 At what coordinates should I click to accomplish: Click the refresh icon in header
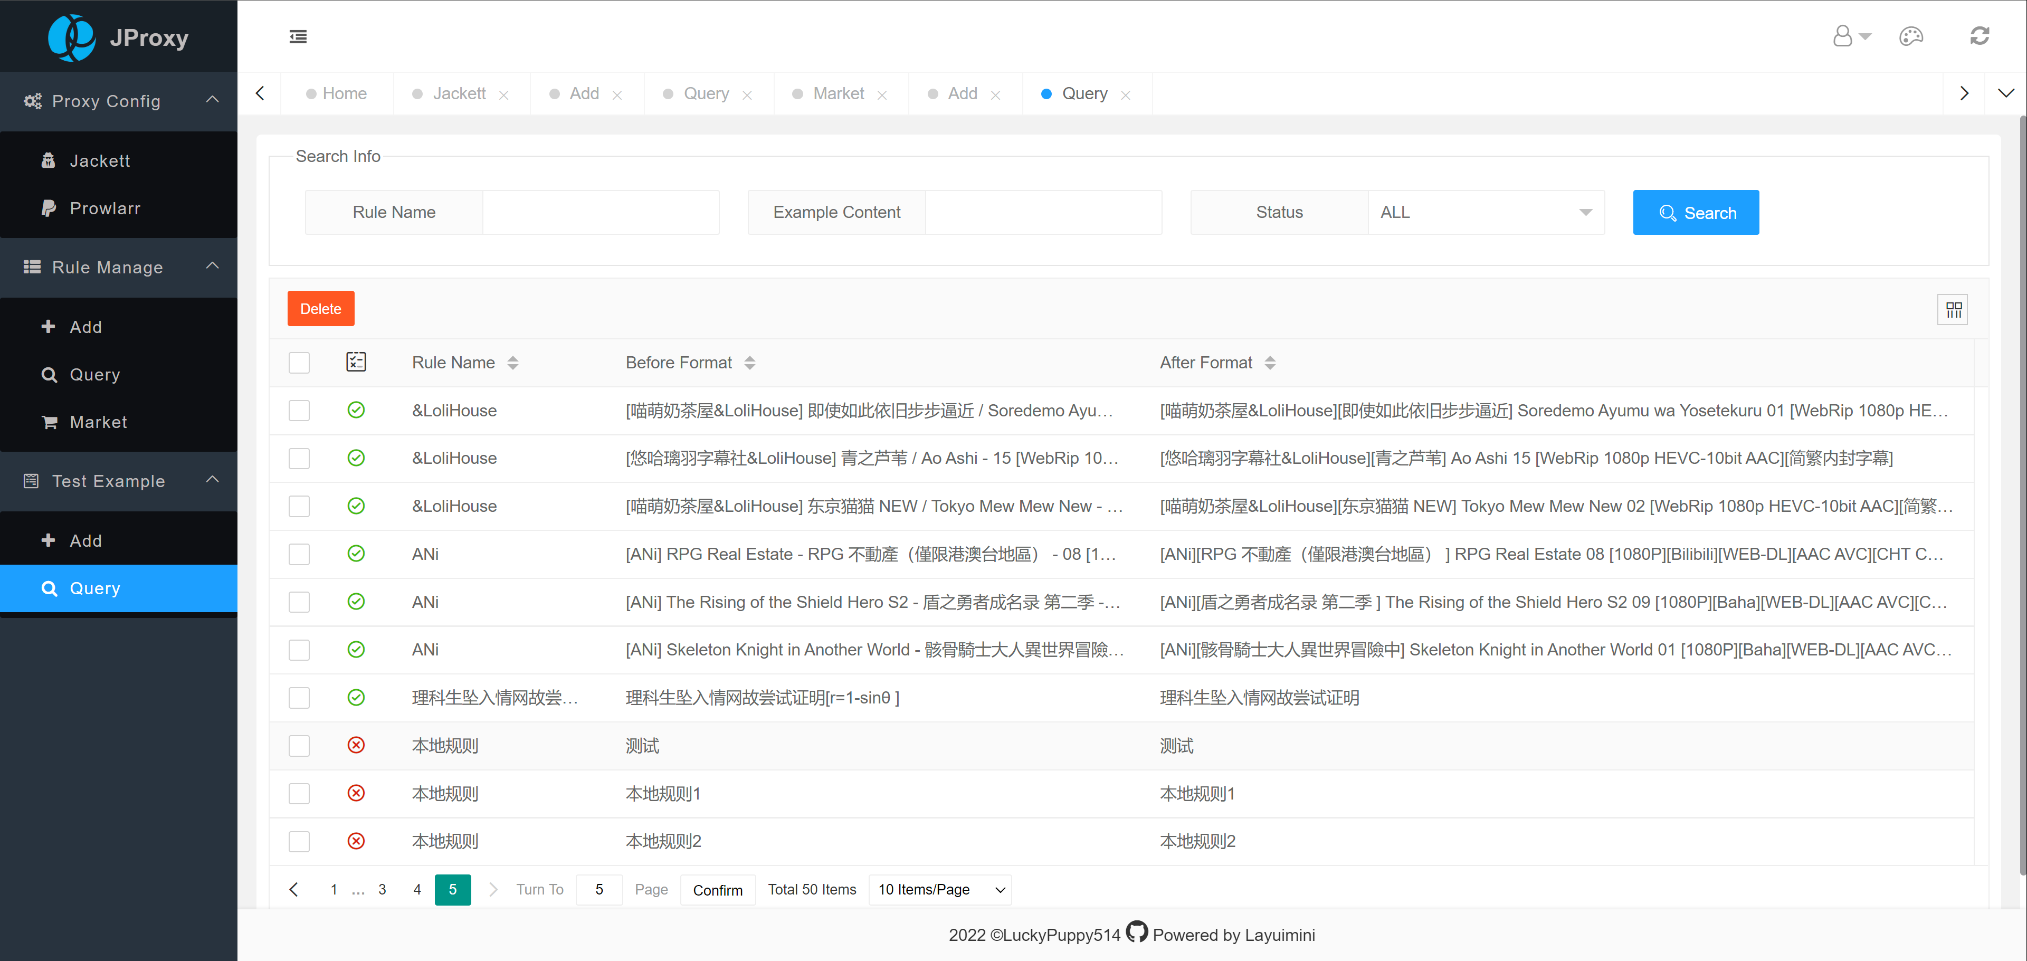click(x=1979, y=36)
